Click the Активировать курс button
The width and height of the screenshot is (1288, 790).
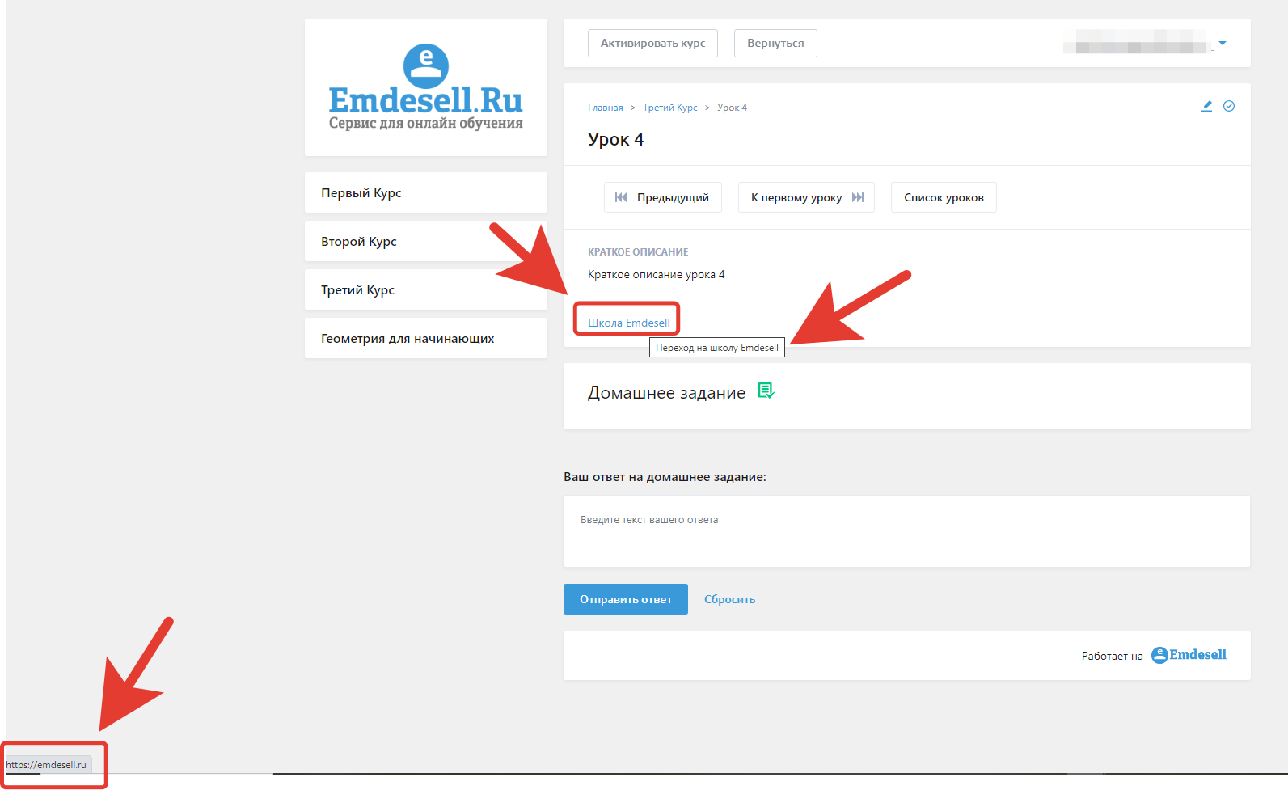(652, 44)
